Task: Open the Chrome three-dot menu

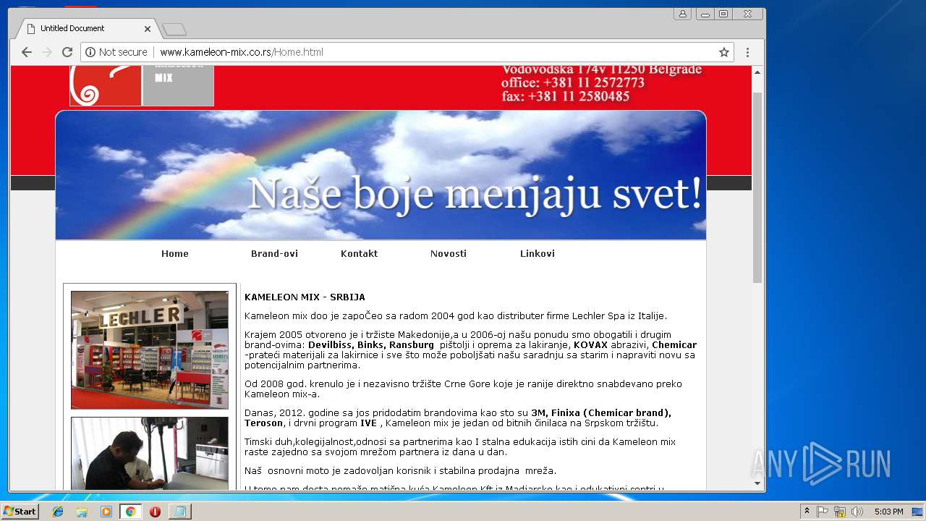Action: (747, 52)
